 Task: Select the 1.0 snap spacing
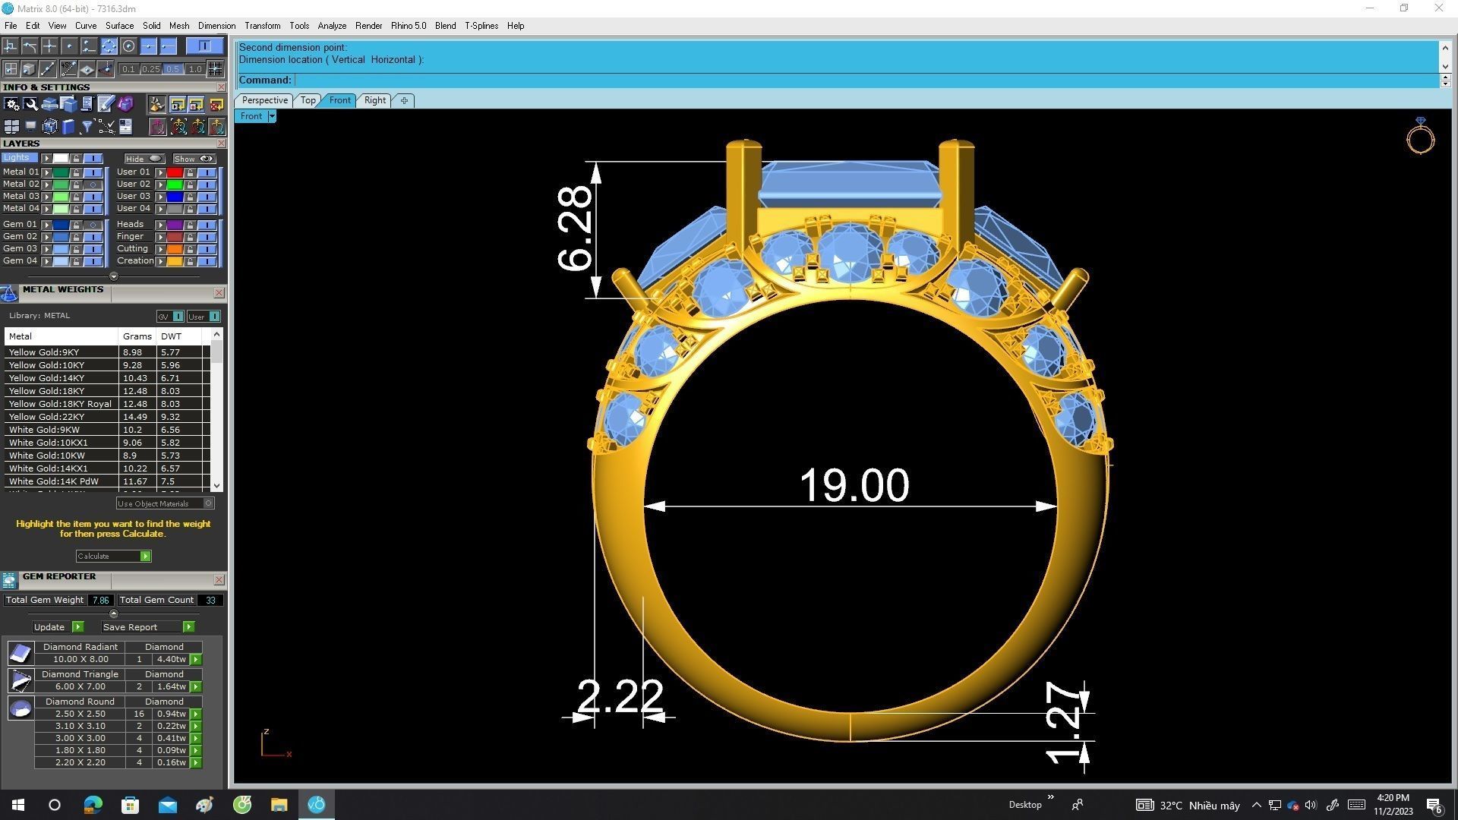[x=195, y=69]
